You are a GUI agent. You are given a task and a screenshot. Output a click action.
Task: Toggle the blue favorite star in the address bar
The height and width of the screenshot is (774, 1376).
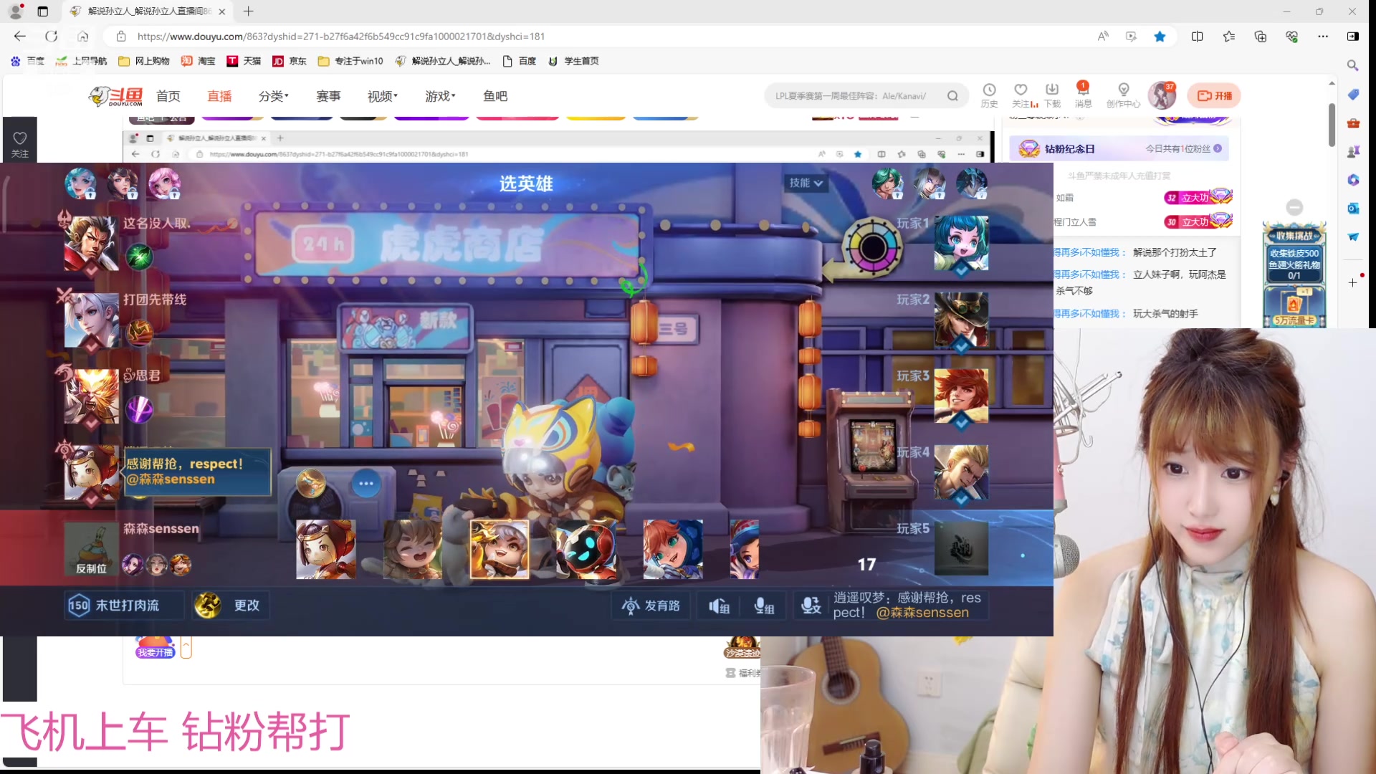(1160, 37)
